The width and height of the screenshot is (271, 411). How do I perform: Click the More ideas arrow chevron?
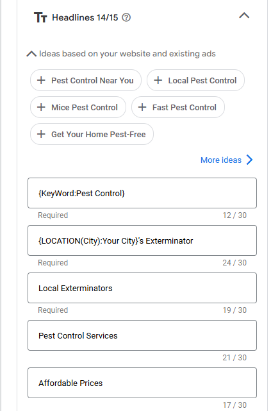click(x=249, y=160)
